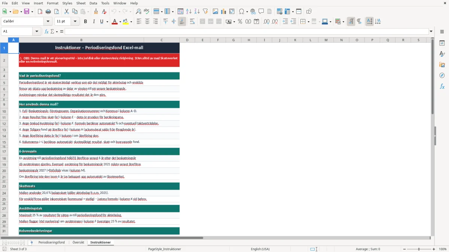This screenshot has height=252, width=449.
Task: Click the Insert Comment speech bubble icon
Action: point(261,12)
